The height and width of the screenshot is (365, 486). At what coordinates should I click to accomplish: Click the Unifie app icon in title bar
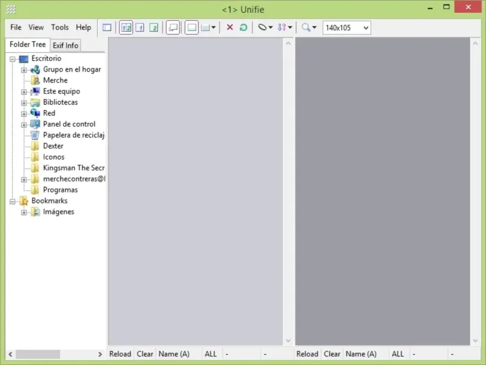tap(11, 9)
